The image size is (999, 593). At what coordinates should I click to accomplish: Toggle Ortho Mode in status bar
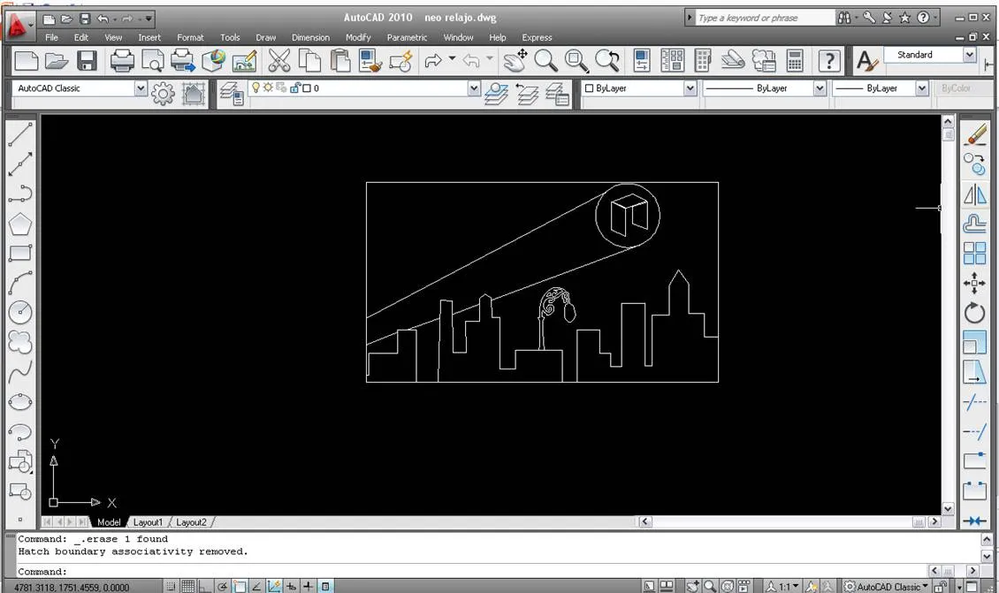point(204,587)
